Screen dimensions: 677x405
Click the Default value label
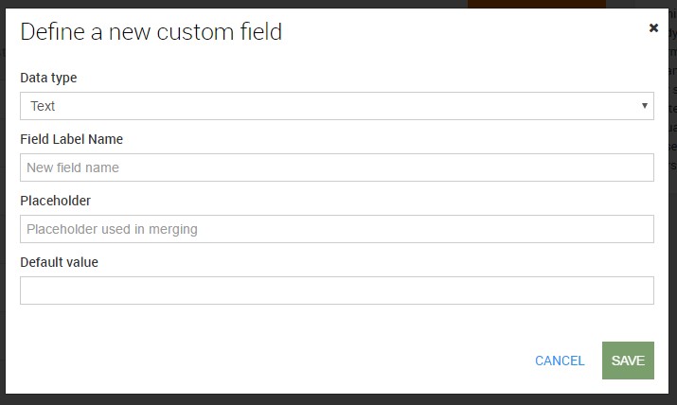tap(59, 262)
